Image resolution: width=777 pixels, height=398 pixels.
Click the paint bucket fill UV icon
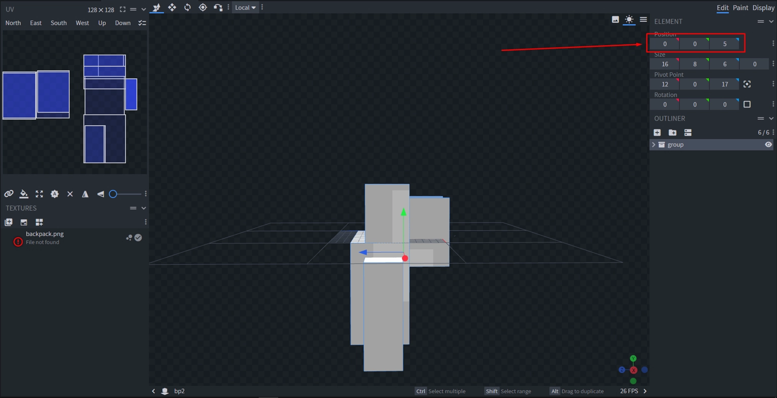coord(24,194)
